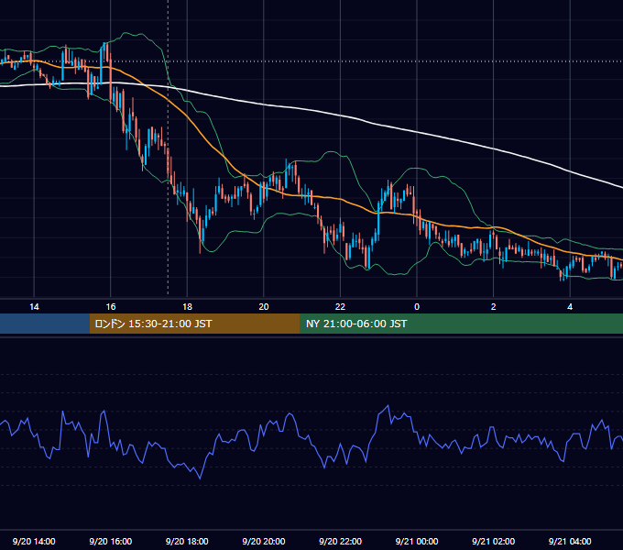This screenshot has height=550, width=623.
Task: Click the NY 21:00-06:00 JST session bar
Action: [461, 324]
